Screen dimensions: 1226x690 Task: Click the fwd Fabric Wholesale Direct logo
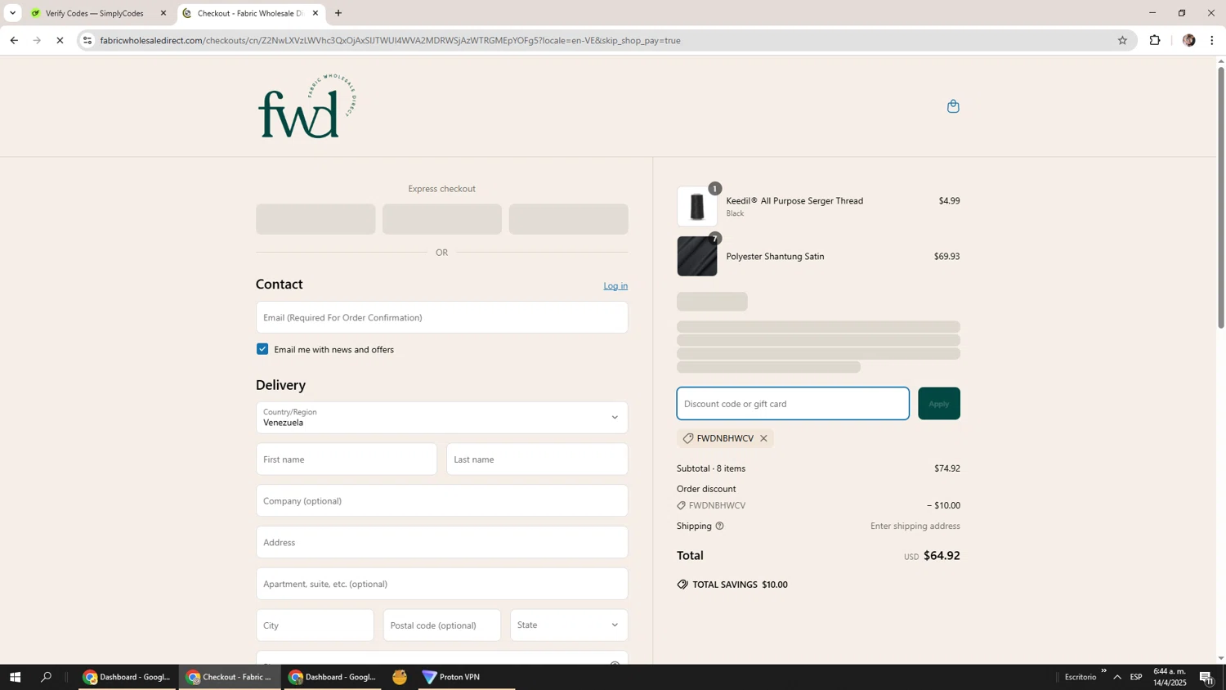(307, 106)
